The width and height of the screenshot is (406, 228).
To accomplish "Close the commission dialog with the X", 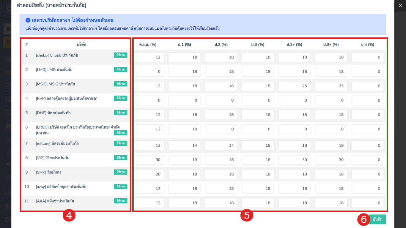I will pos(400,5).
